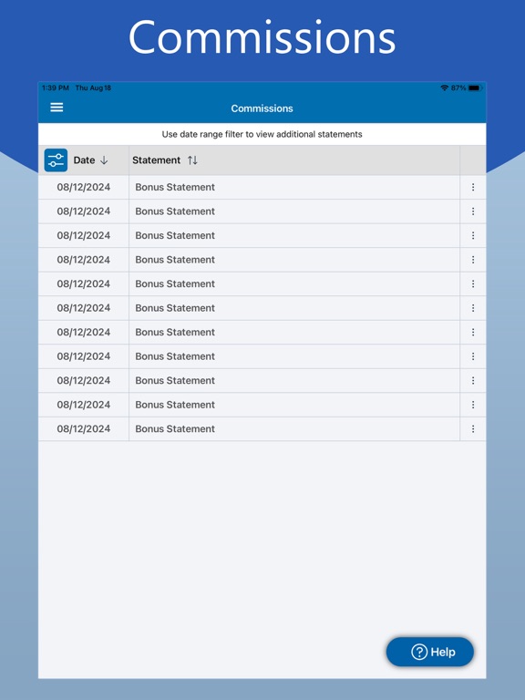Open more options for fifth Bonus Statement row
Image resolution: width=525 pixels, height=700 pixels.
(x=473, y=283)
